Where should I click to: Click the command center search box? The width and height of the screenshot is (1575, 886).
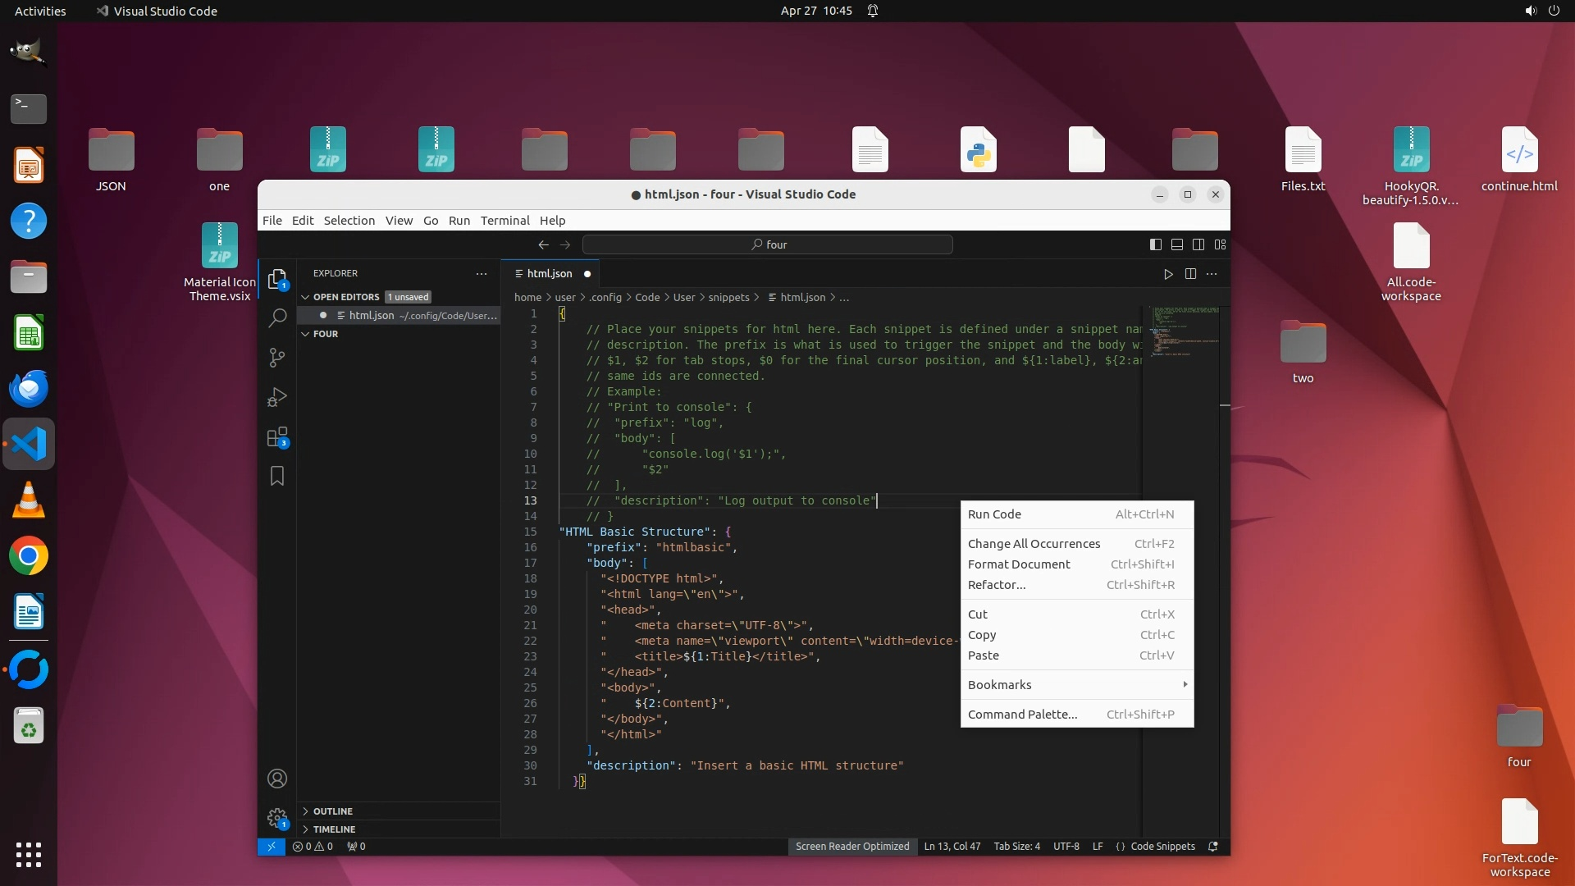point(767,244)
